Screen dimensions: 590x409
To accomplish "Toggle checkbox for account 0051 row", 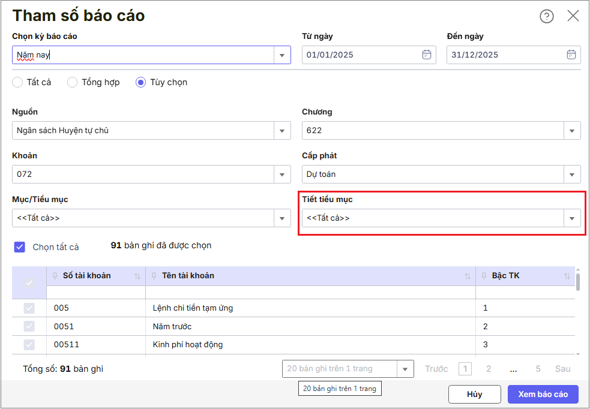I will click(x=29, y=326).
